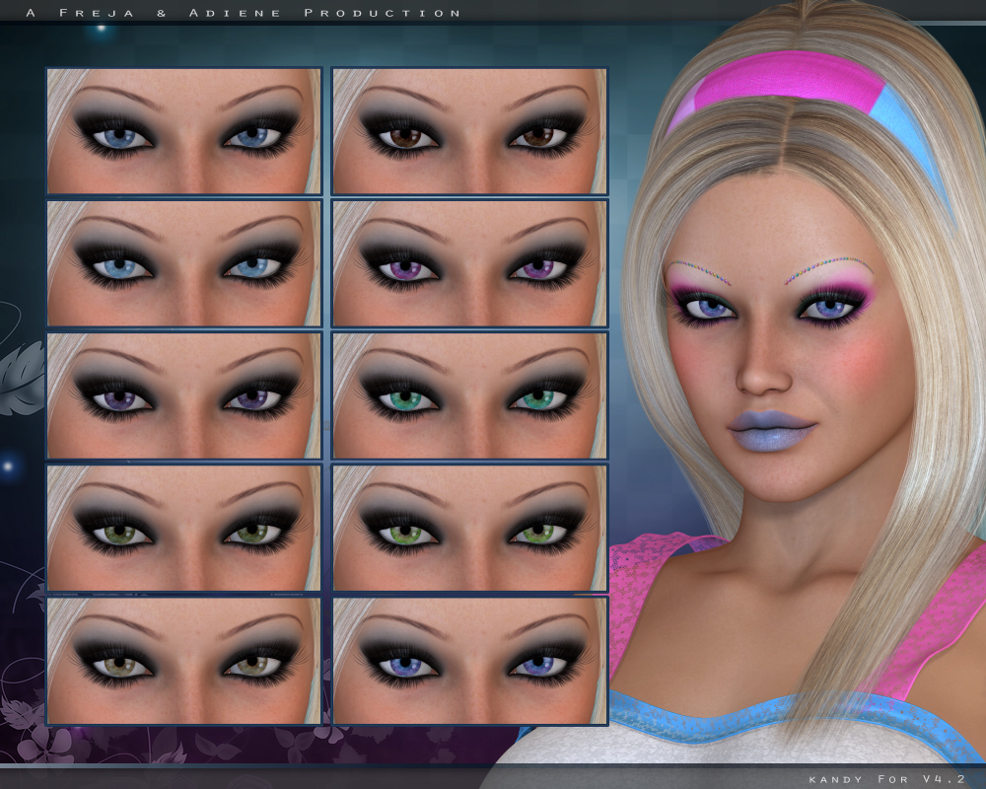This screenshot has width=986, height=789.
Task: Pick the magenta purple eye color thumbnail
Action: tap(469, 263)
